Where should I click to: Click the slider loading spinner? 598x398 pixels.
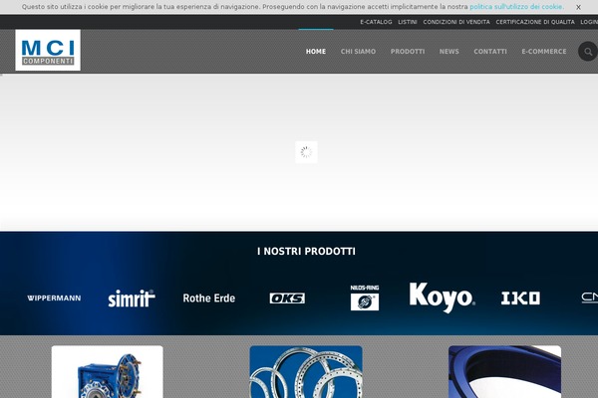click(306, 152)
